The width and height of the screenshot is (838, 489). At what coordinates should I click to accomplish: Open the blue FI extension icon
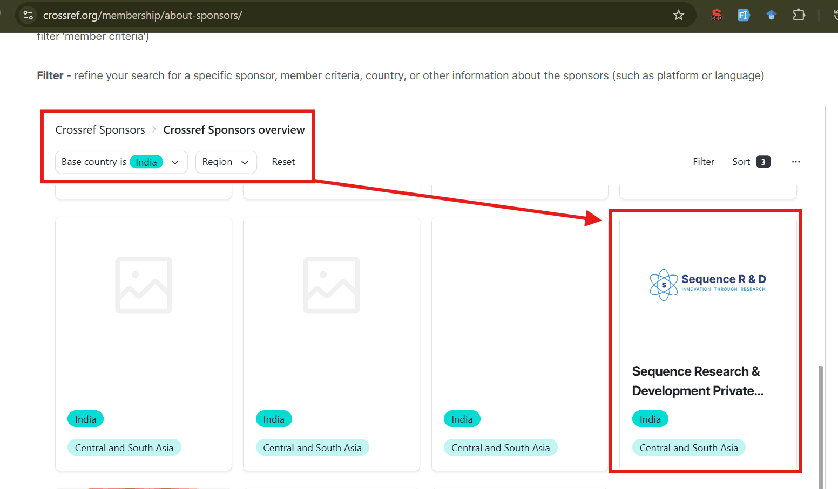(744, 15)
